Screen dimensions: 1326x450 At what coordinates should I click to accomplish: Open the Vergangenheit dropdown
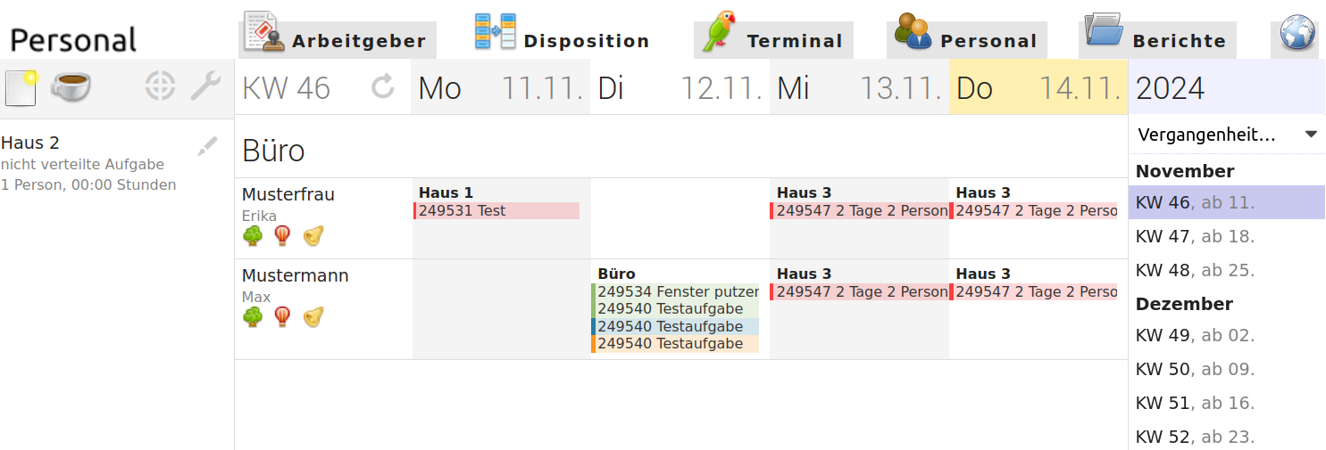(1227, 135)
